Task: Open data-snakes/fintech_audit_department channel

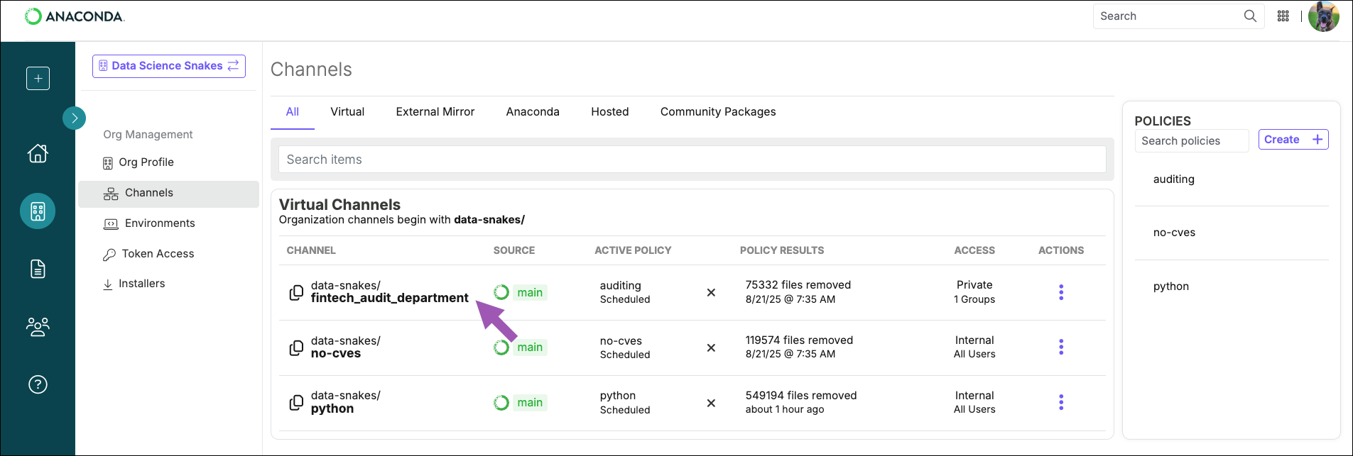Action: click(389, 292)
